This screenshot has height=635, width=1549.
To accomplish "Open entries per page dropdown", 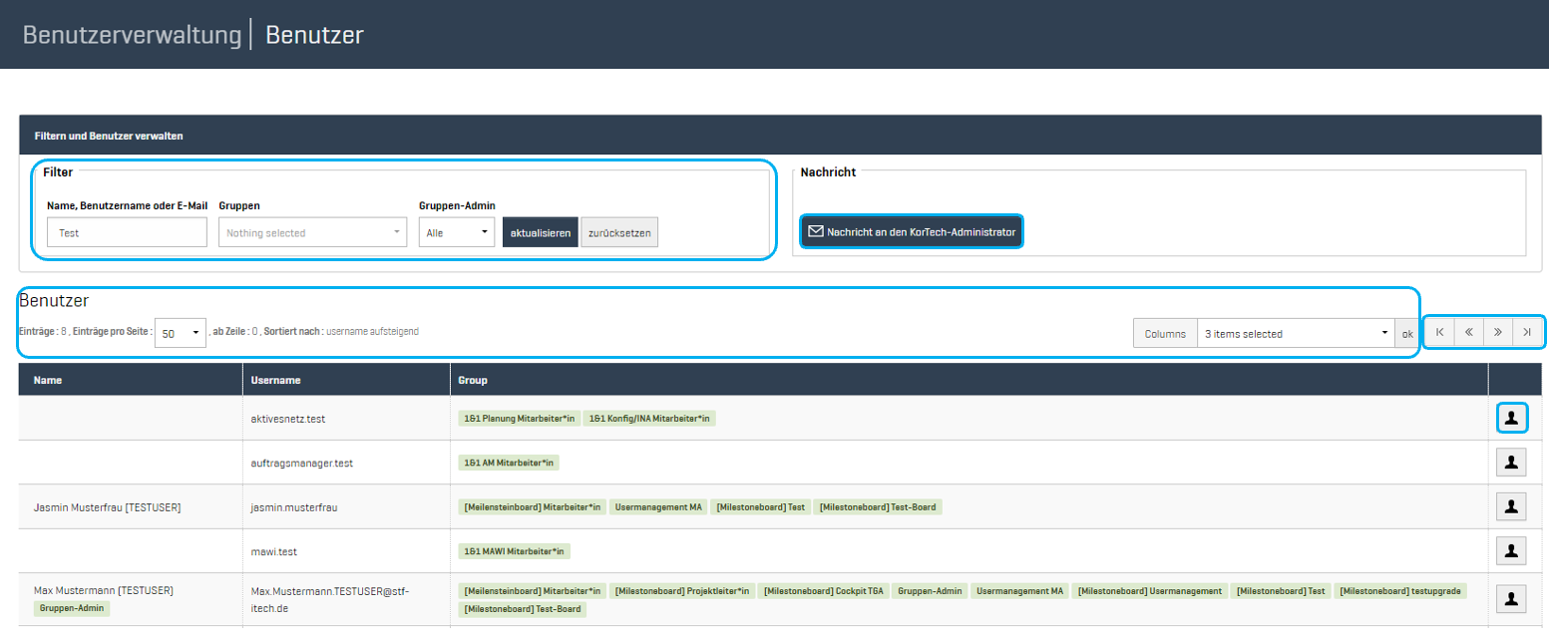I will pyautogui.click(x=181, y=334).
